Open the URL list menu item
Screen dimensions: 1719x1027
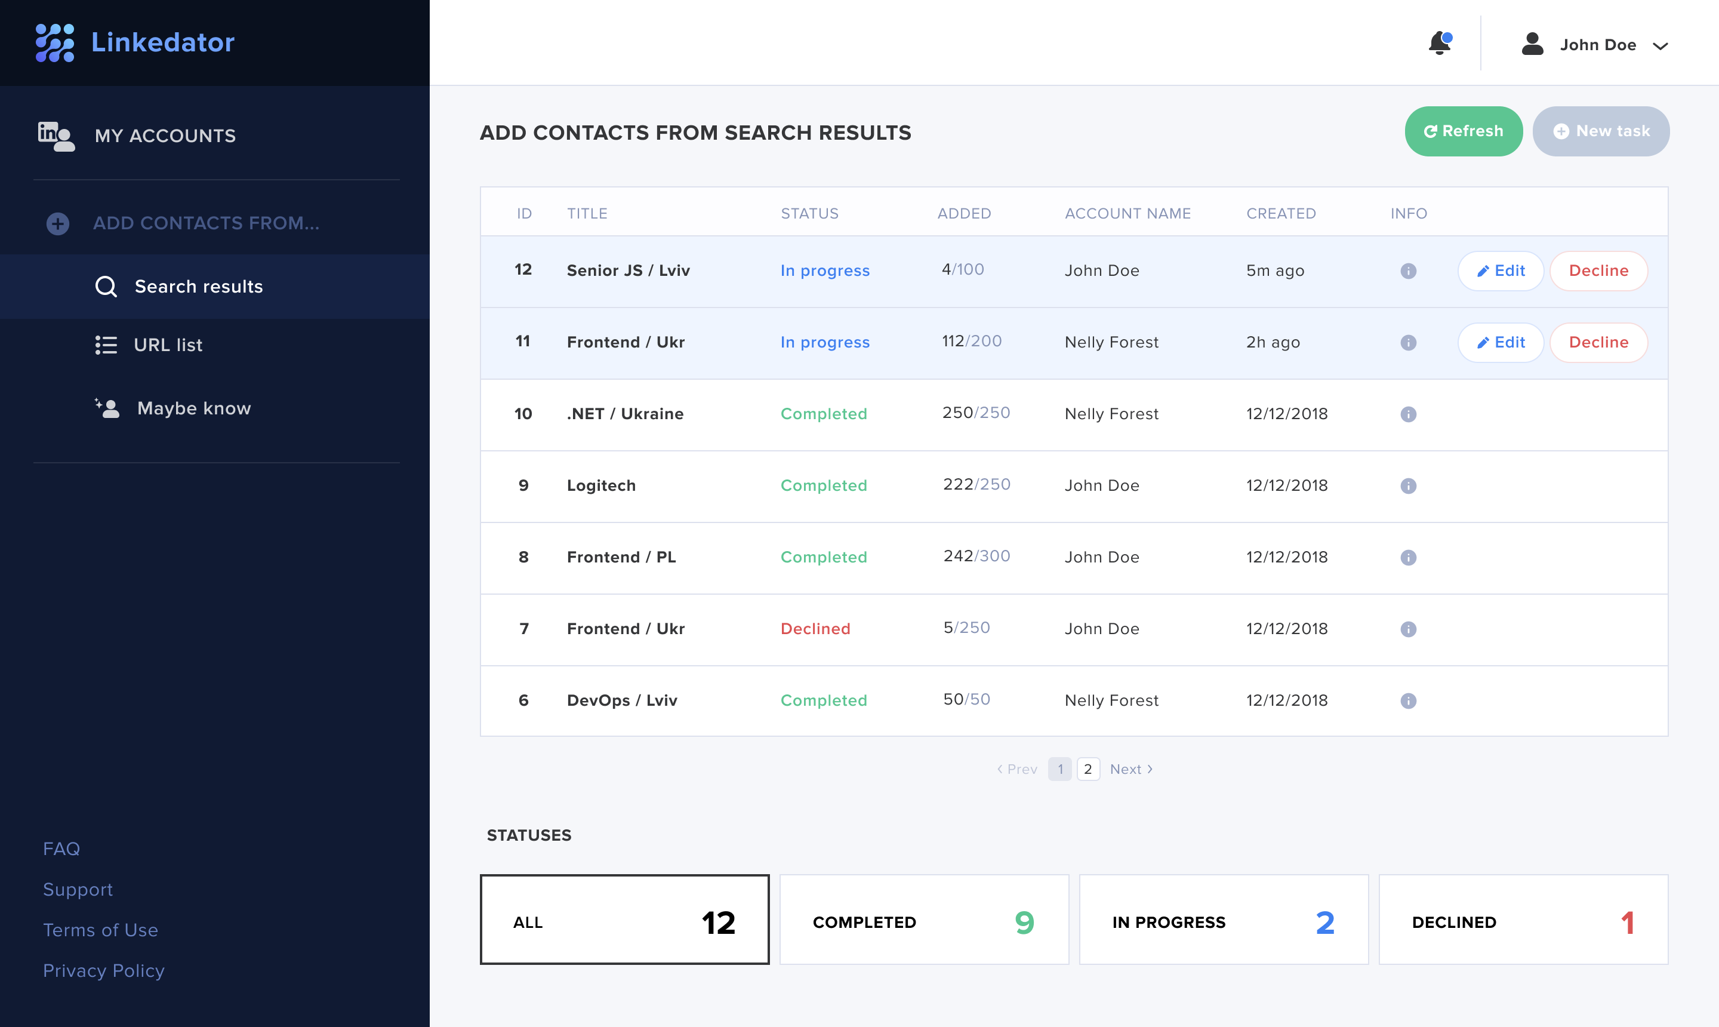(x=167, y=345)
